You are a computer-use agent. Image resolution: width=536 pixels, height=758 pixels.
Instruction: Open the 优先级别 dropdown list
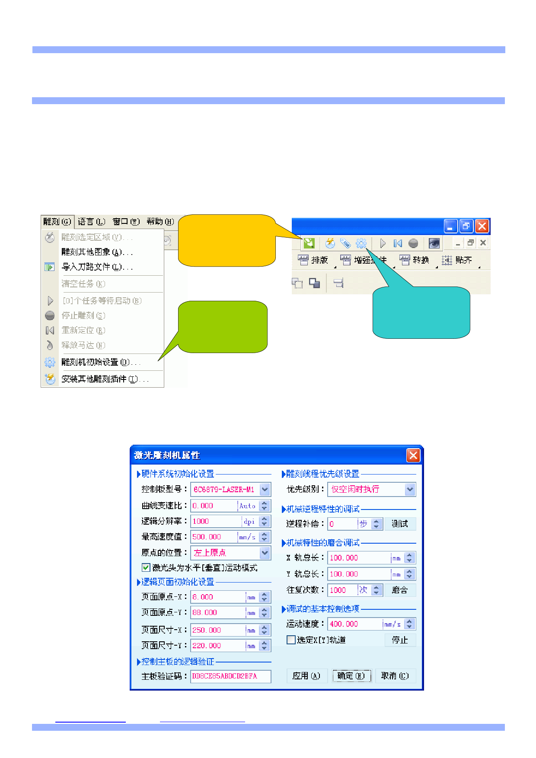pos(410,489)
